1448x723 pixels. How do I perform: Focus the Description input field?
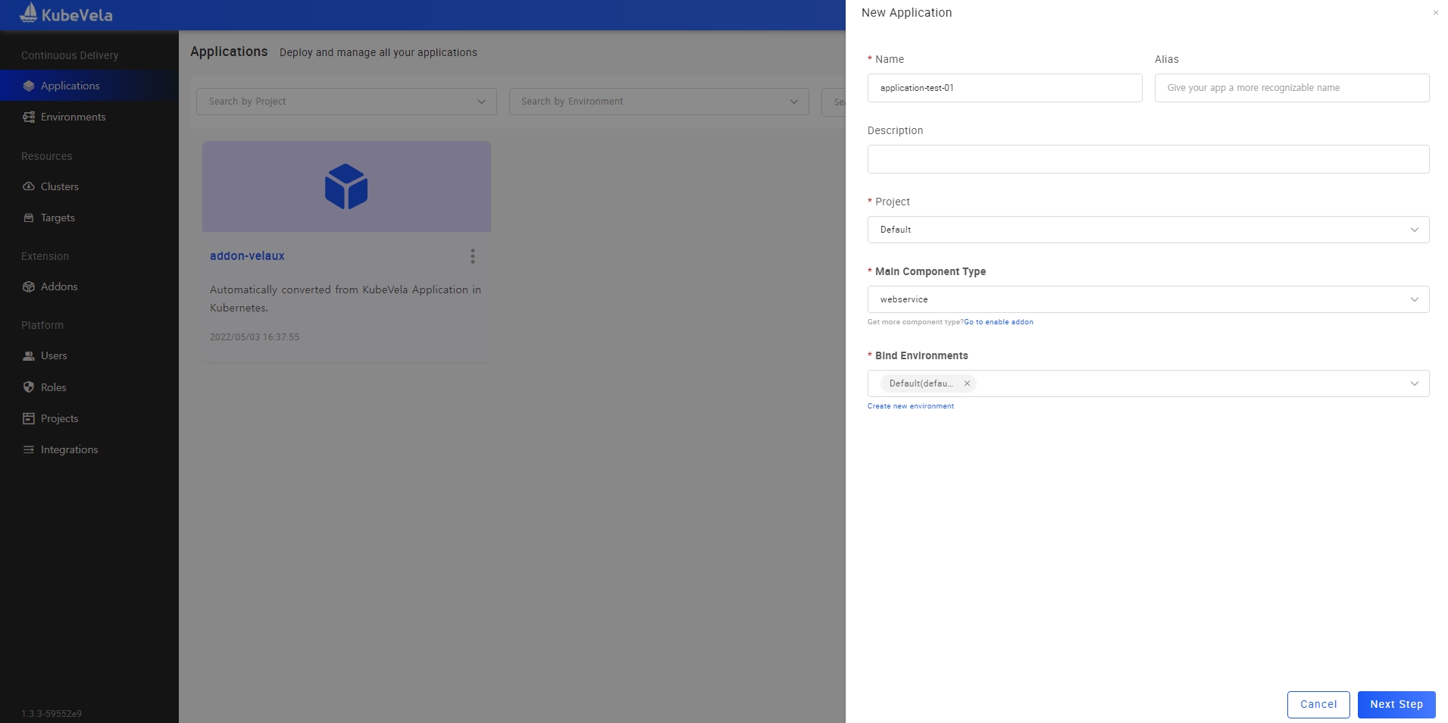(1147, 159)
